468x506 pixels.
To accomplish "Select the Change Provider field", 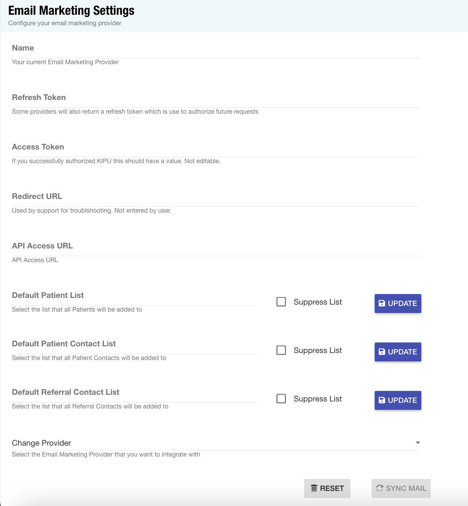I will 210,443.
